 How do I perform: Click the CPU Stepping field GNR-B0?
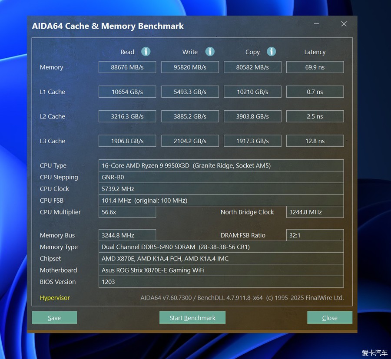[x=221, y=177]
